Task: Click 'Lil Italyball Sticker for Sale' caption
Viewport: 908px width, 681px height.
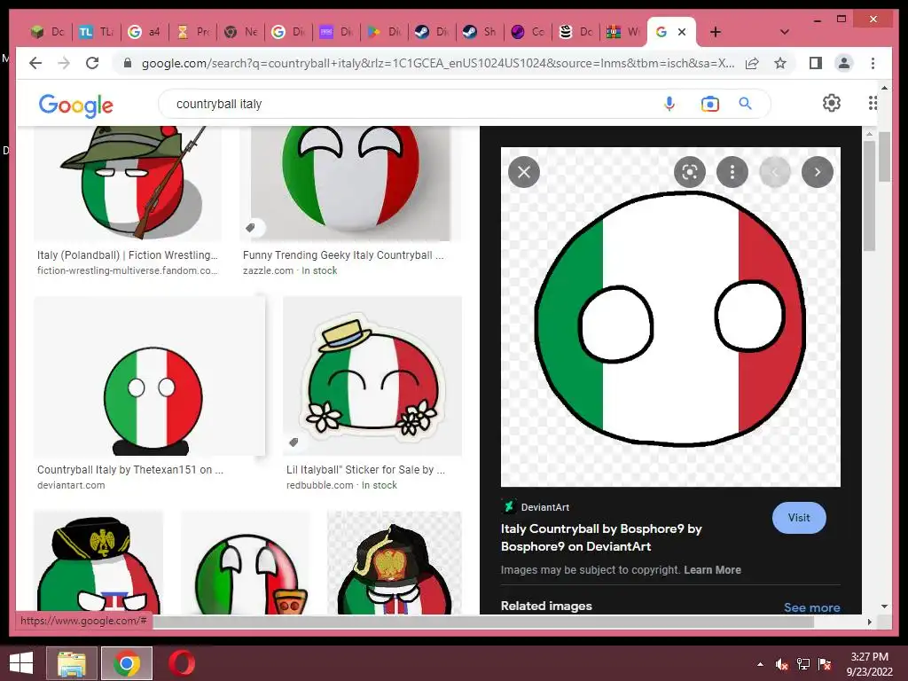Action: tap(365, 470)
